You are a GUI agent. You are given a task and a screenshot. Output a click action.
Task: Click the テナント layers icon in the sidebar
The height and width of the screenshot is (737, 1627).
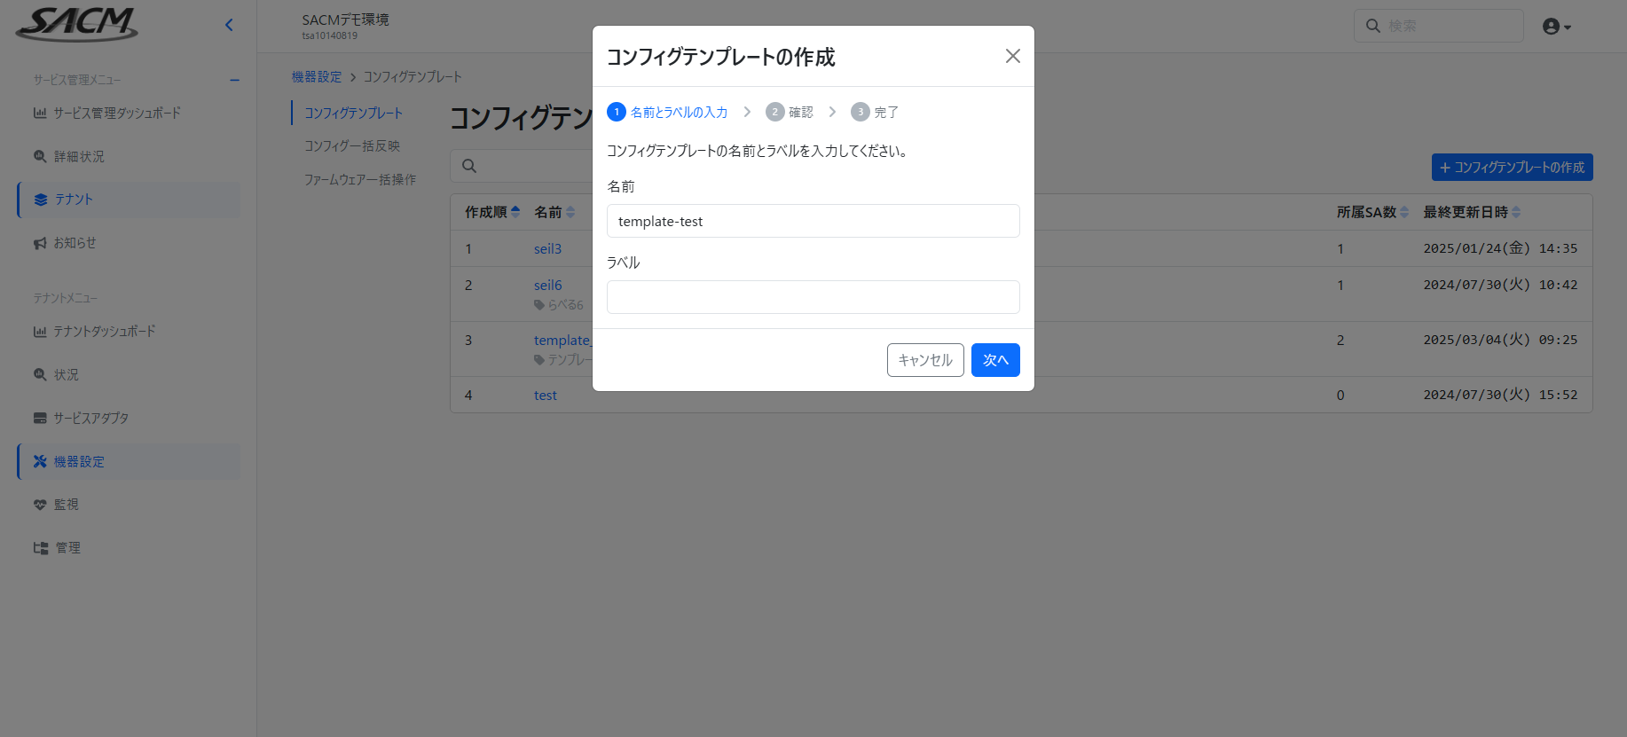[x=41, y=200]
